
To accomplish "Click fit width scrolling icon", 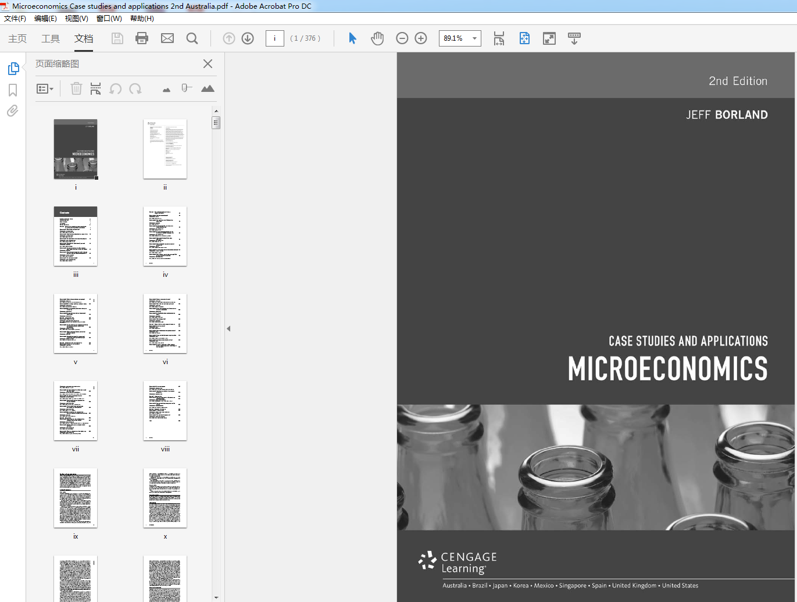I will [499, 38].
